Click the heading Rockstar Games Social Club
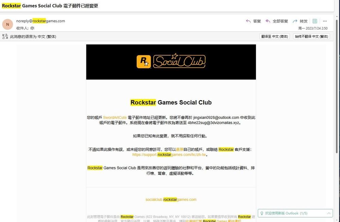The height and width of the screenshot is (222, 340). (171, 103)
